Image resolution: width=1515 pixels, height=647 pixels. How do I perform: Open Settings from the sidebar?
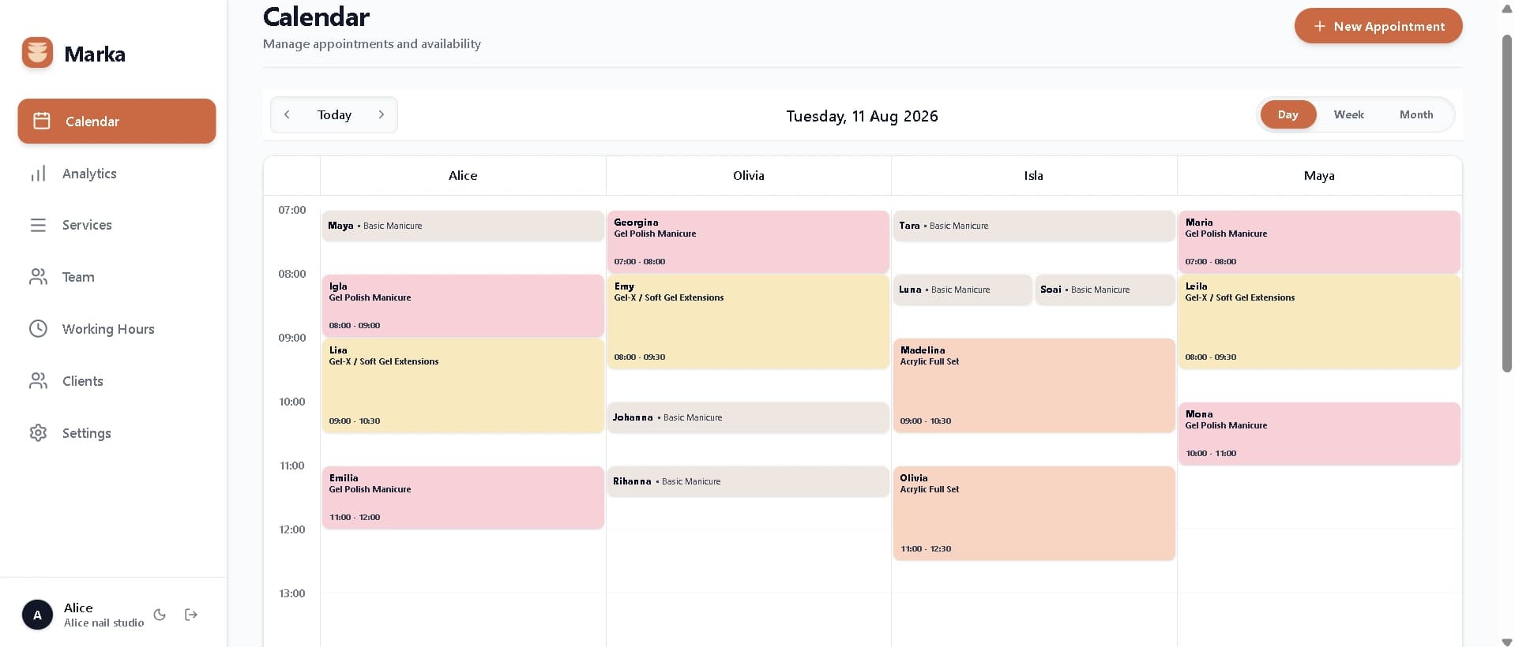coord(117,433)
